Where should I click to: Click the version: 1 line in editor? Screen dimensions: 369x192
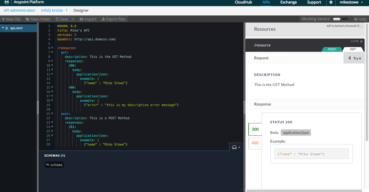pos(67,35)
